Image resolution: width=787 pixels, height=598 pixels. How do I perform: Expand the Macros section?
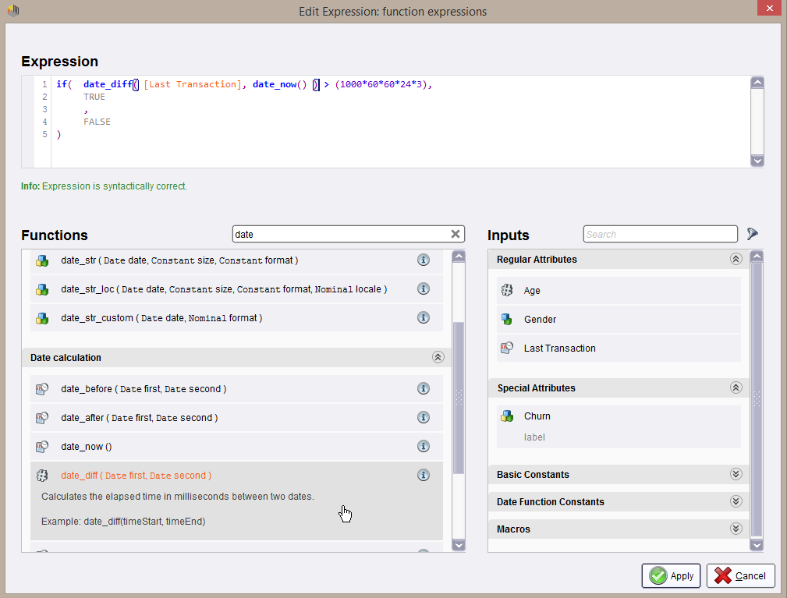pos(735,529)
